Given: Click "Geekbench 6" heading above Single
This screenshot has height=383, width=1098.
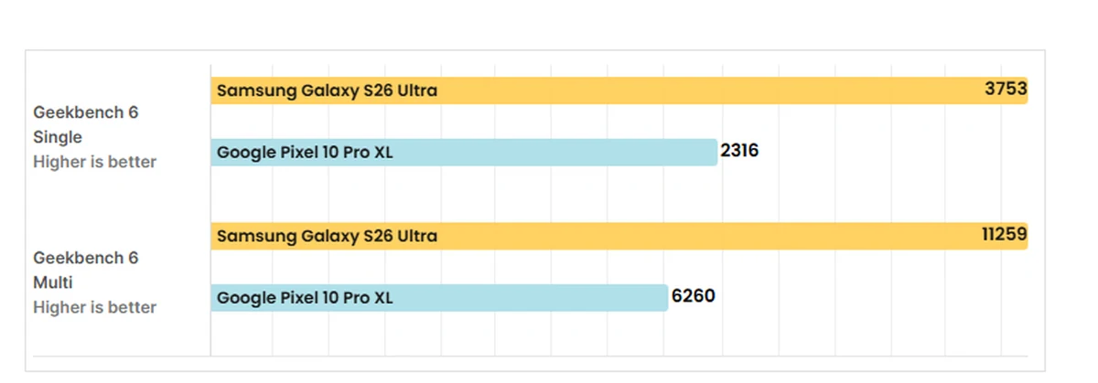Looking at the screenshot, I should 86,112.
